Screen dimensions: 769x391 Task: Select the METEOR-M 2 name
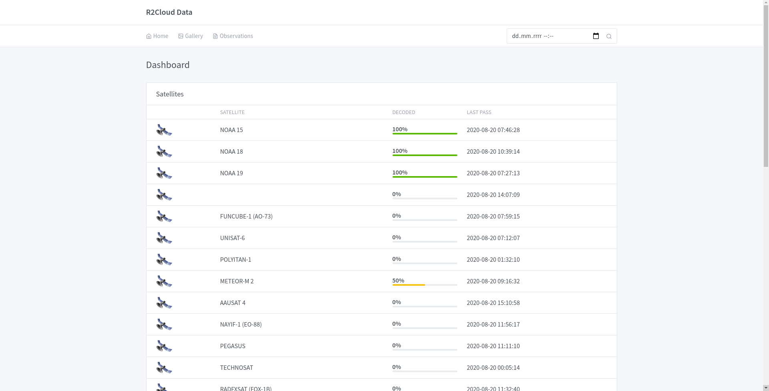(x=237, y=281)
